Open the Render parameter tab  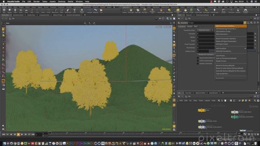point(190,26)
